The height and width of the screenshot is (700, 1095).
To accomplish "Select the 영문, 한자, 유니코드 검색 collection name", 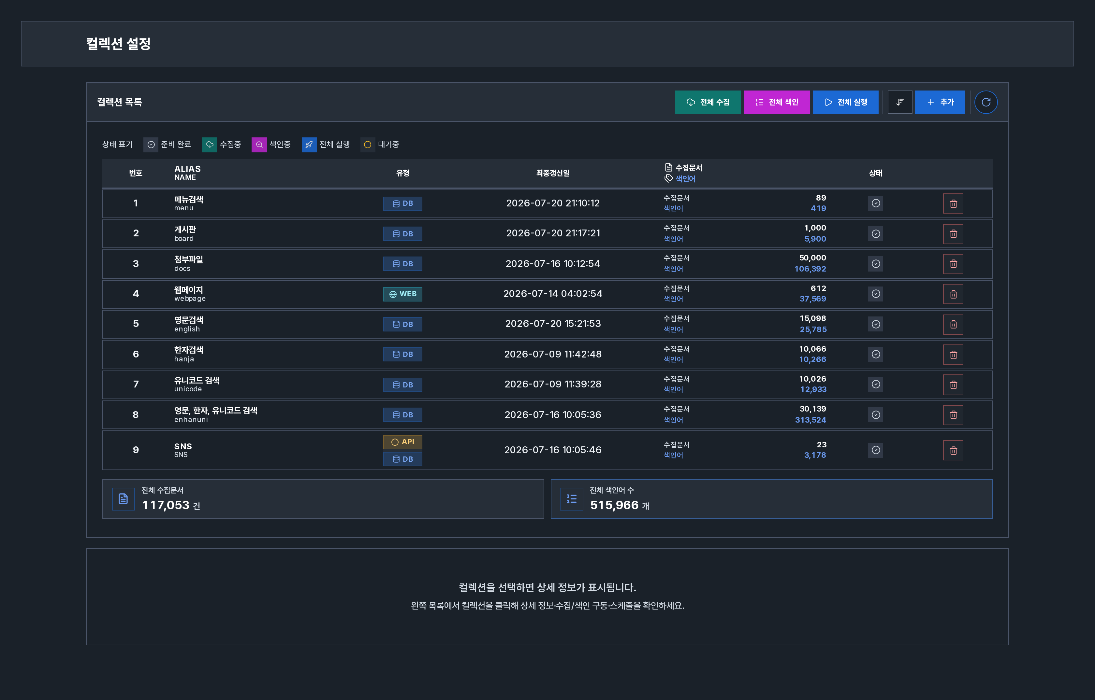I will (216, 411).
